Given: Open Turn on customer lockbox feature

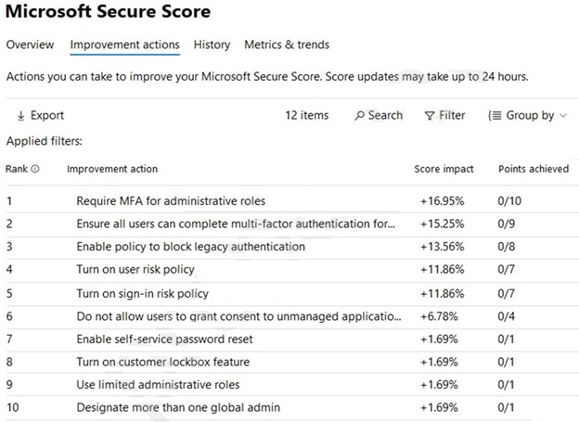Looking at the screenshot, I should click(x=162, y=362).
